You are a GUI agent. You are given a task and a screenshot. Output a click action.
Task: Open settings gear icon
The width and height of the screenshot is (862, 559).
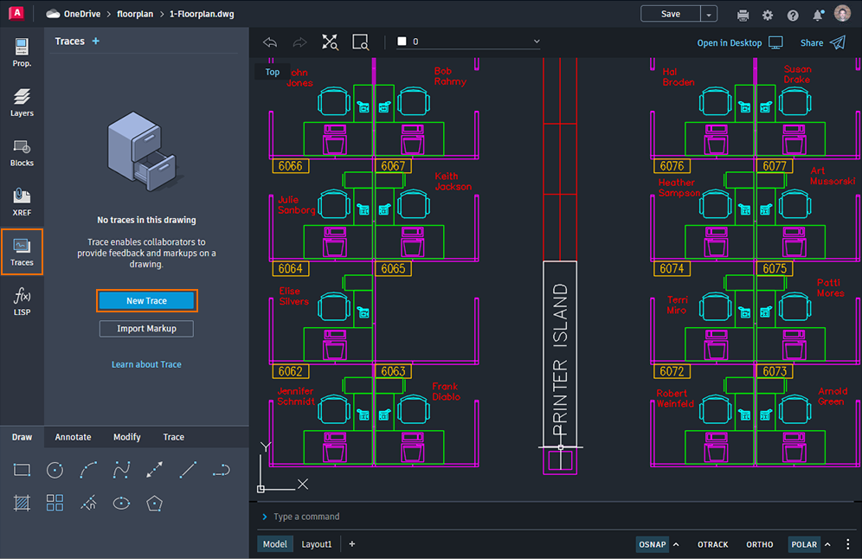(768, 15)
